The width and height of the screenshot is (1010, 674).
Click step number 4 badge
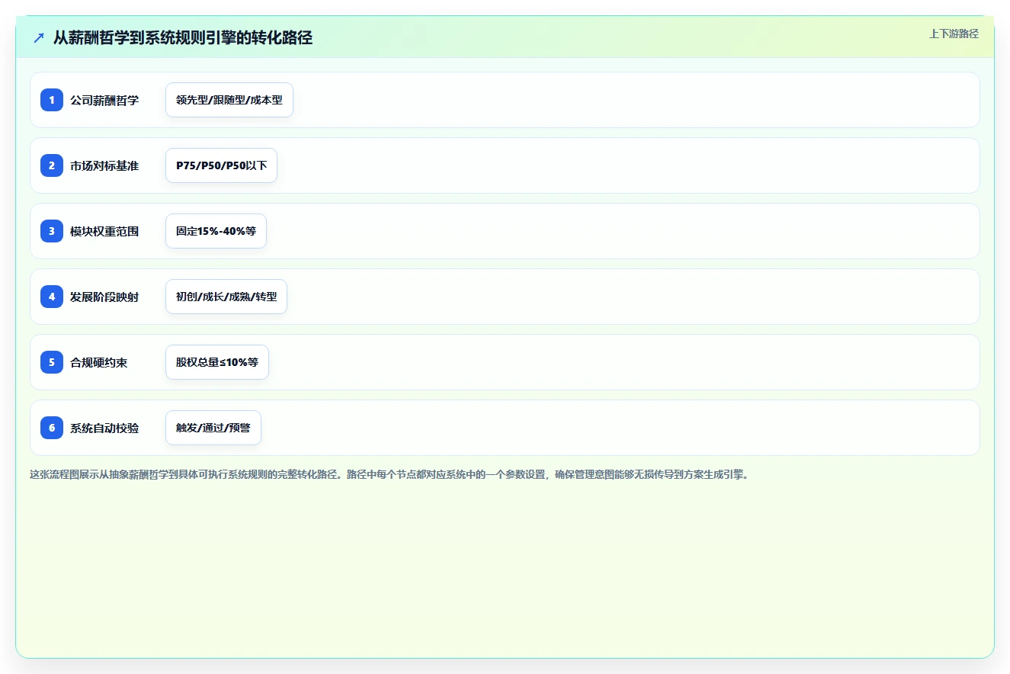[x=52, y=297]
